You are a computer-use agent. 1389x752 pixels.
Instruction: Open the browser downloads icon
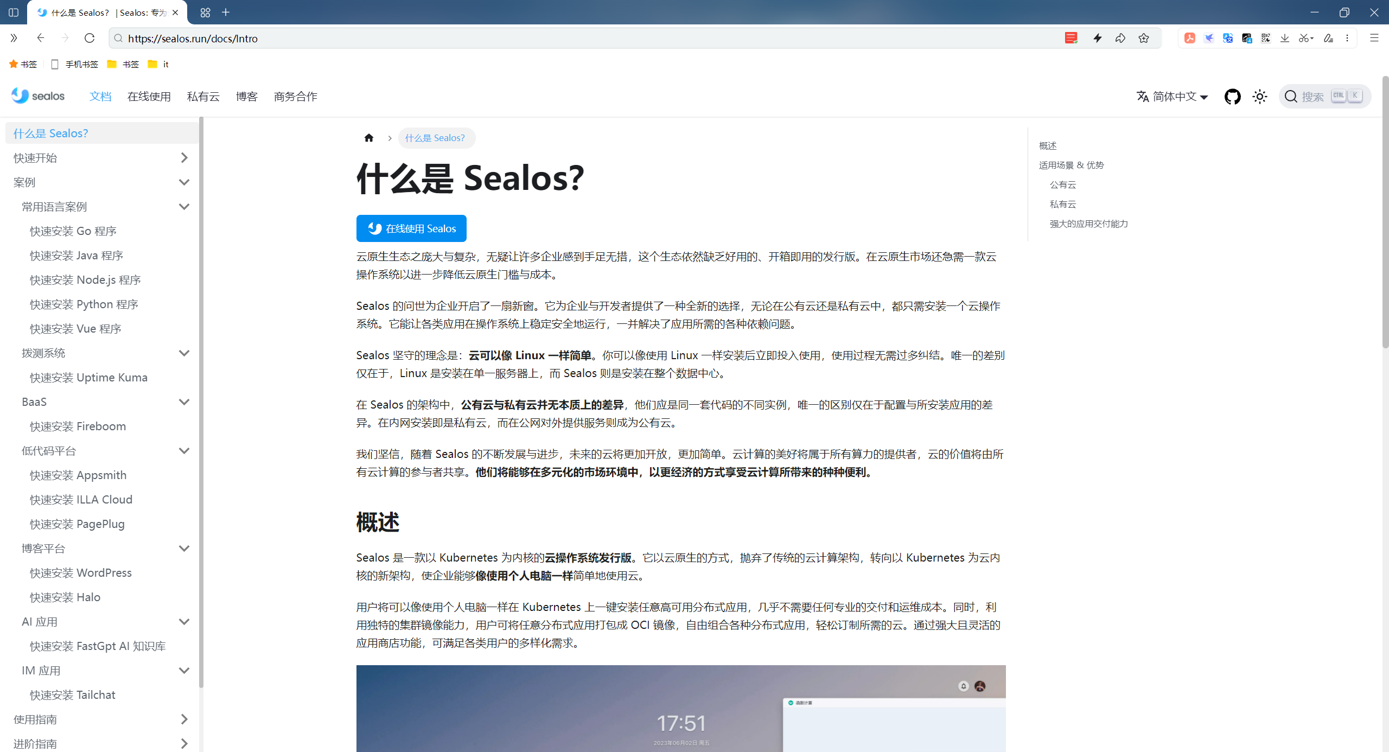(1285, 38)
